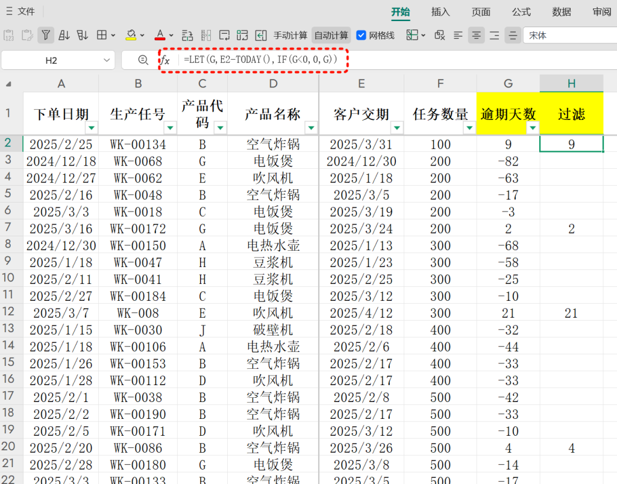
Task: Open the 产品名称 filter dropdown
Action: point(312,128)
